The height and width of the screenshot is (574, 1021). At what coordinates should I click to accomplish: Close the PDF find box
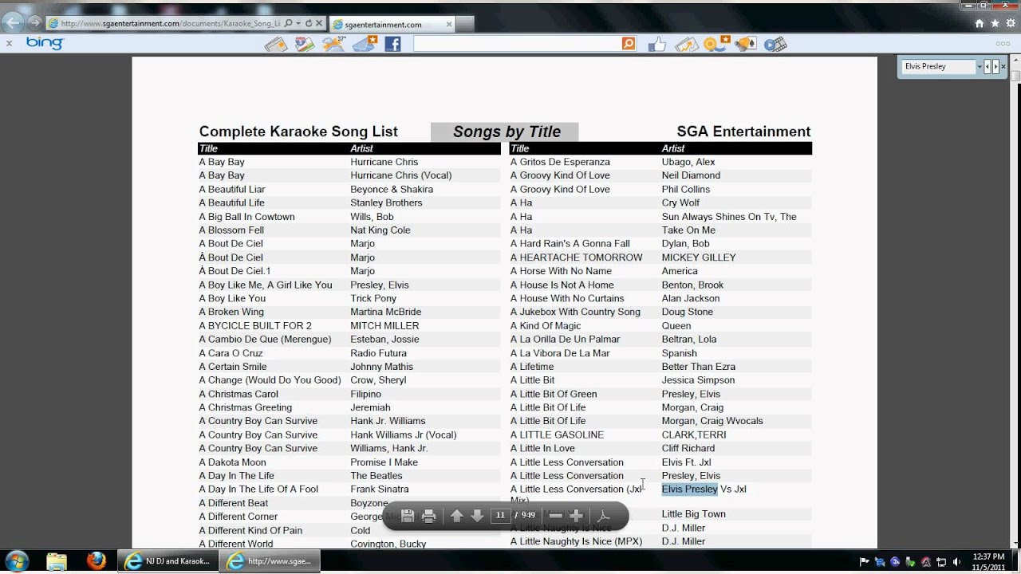click(1003, 67)
